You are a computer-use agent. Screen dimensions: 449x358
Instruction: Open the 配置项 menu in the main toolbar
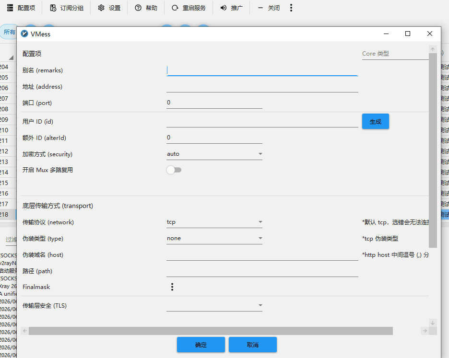[21, 8]
